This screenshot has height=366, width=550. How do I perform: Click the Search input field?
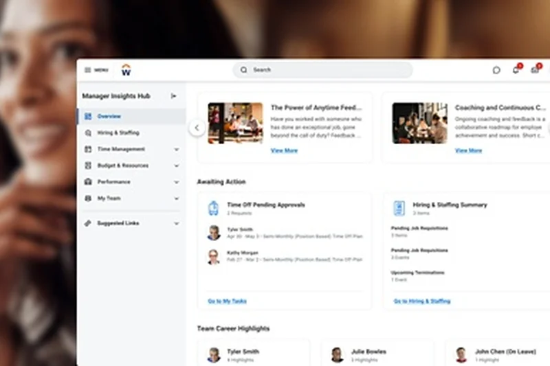322,70
